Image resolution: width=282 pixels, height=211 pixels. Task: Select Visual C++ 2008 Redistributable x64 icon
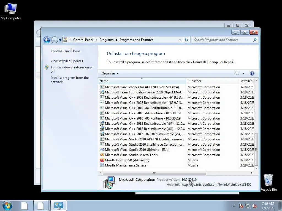pyautogui.click(x=102, y=97)
